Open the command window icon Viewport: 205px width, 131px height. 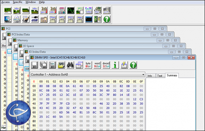pyautogui.click(x=89, y=19)
